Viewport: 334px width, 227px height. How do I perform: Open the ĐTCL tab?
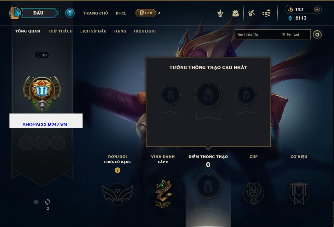pyautogui.click(x=121, y=13)
